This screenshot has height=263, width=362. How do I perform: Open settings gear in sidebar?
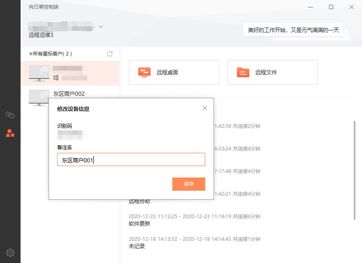pos(10,253)
